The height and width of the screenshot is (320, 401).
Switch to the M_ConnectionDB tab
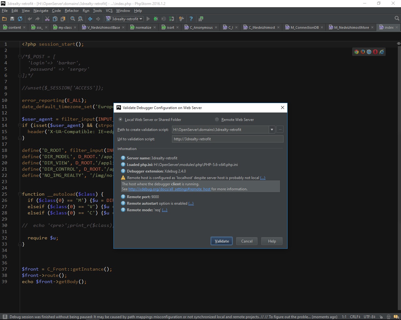coord(304,27)
